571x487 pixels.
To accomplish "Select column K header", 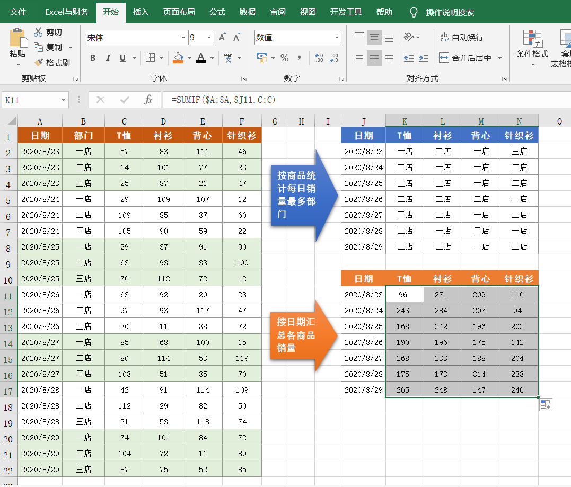I will coord(405,121).
